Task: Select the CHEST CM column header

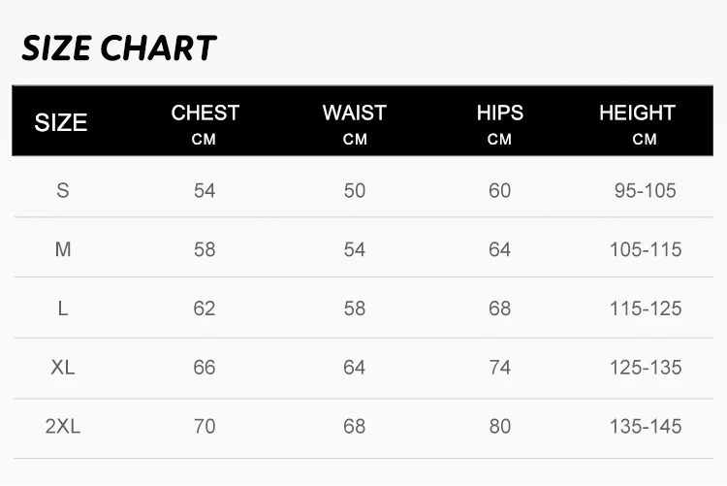Action: [205, 123]
